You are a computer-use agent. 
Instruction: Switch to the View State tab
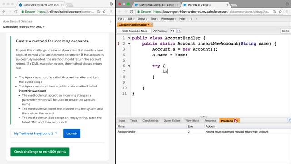(192, 120)
